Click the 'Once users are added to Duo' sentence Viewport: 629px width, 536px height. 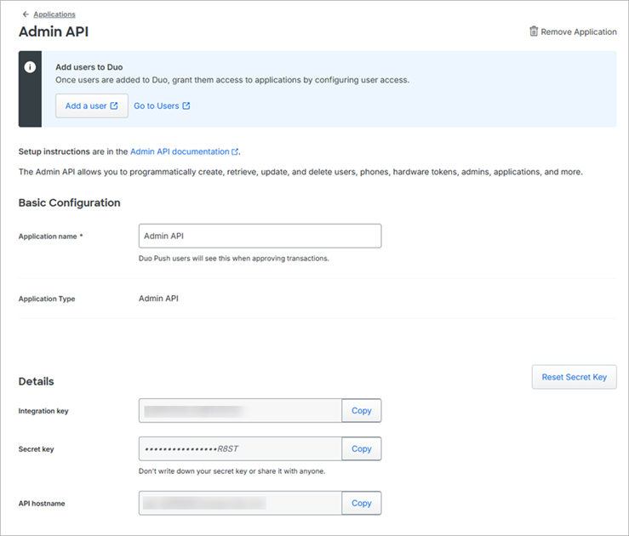232,80
